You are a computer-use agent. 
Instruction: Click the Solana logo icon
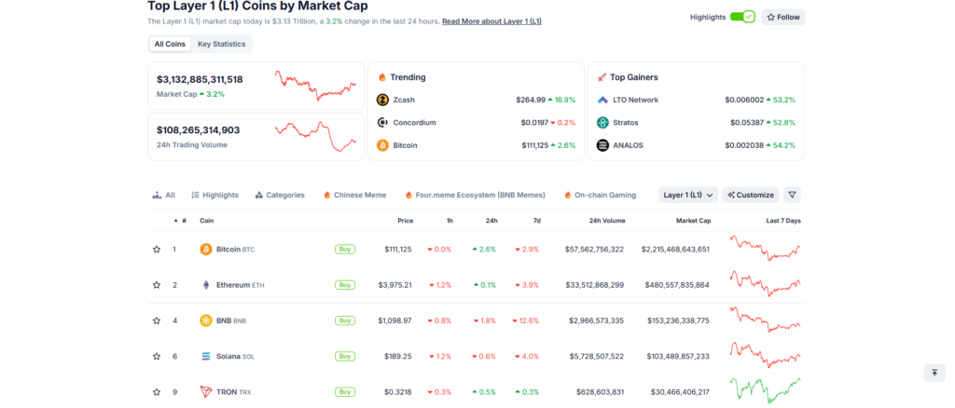(x=206, y=356)
